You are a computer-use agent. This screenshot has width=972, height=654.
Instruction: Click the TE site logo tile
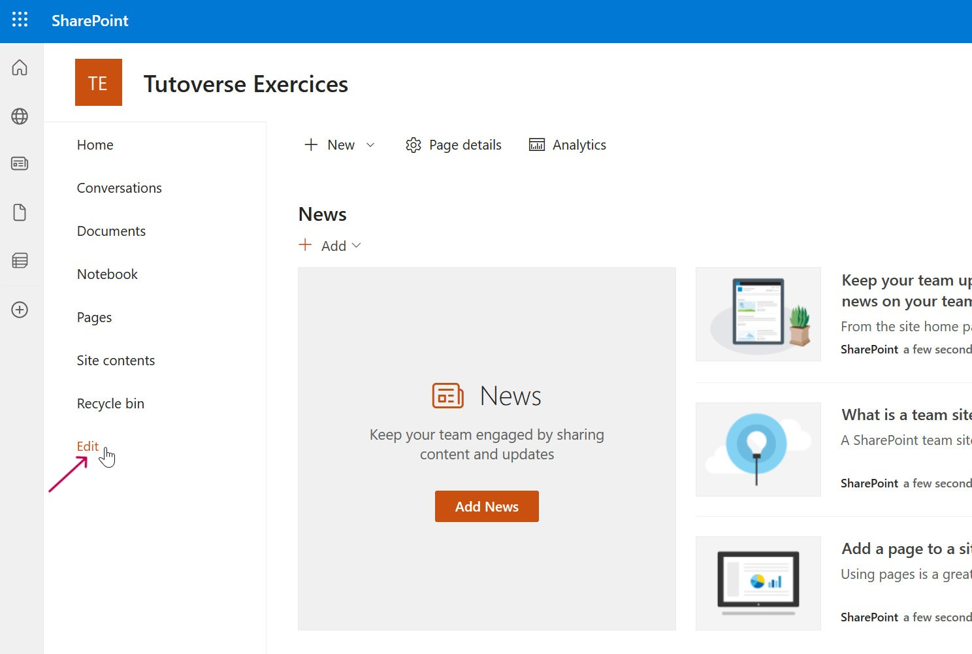99,82
